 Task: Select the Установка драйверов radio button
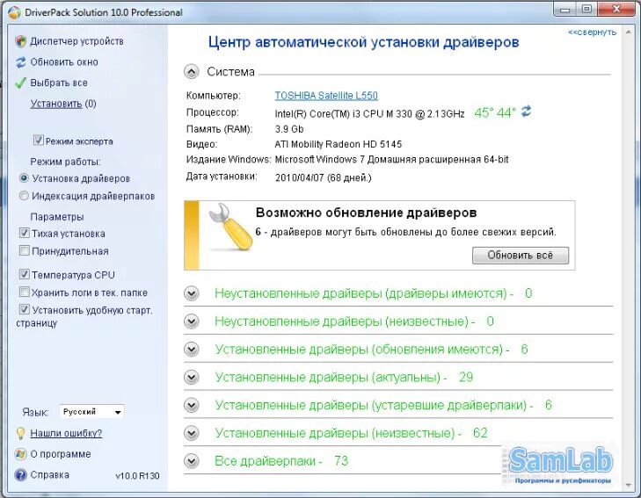click(x=24, y=178)
